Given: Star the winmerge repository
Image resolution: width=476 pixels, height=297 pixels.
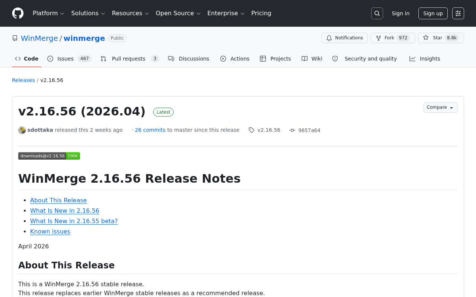Looking at the screenshot, I should (441, 38).
